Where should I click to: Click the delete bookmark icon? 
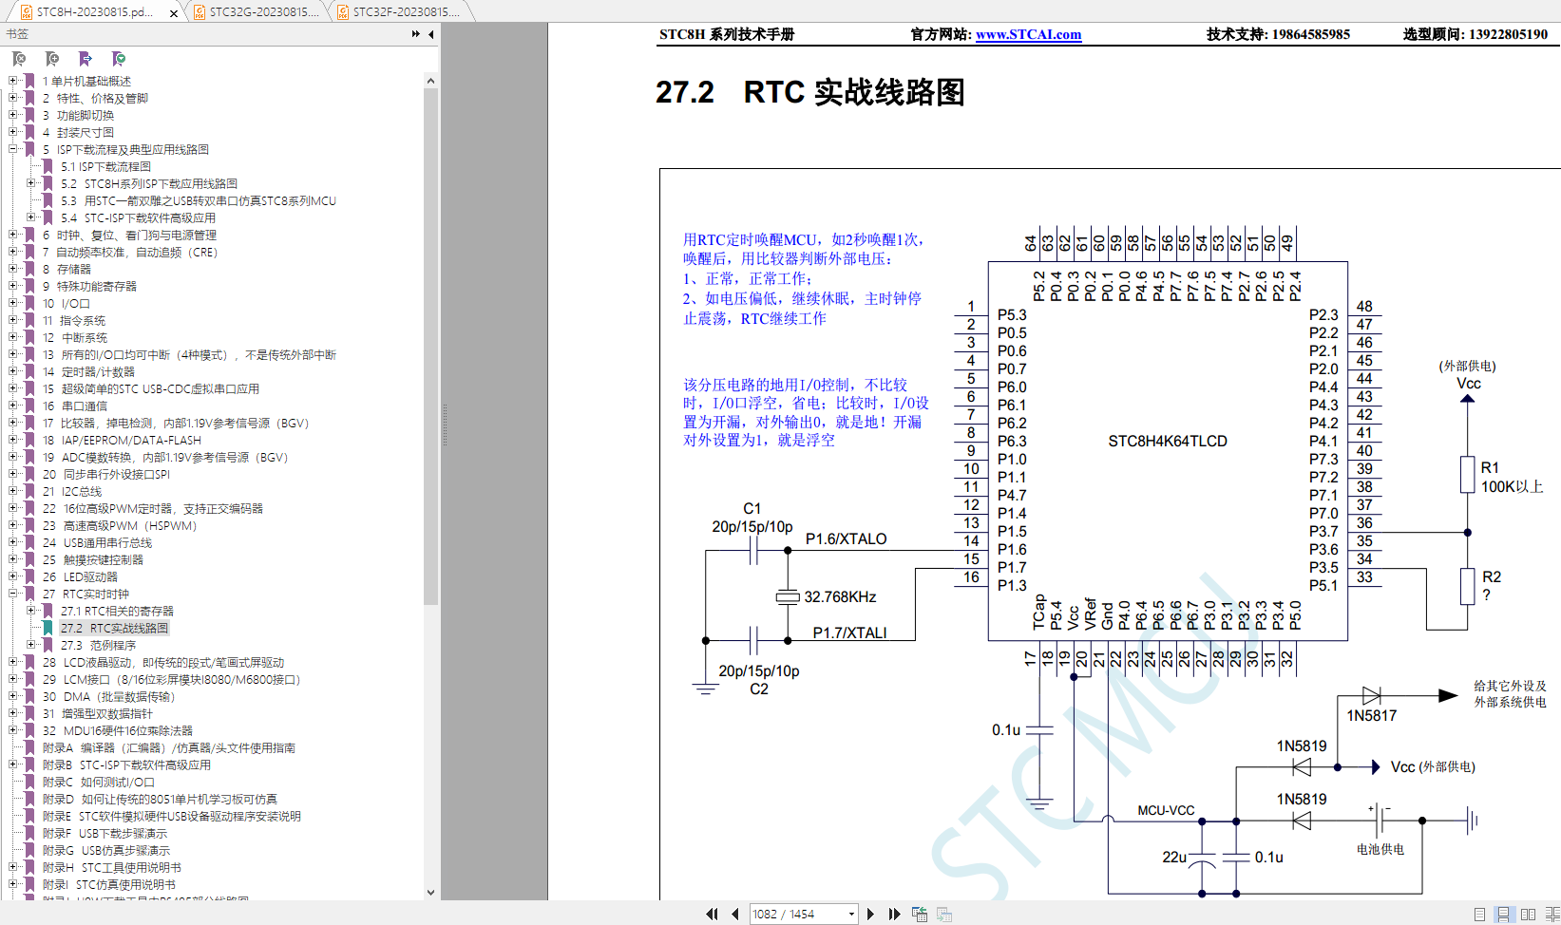point(19,59)
